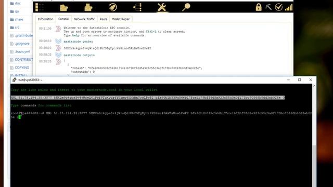Open the Transactions history toolbar icon

click(x=113, y=7)
